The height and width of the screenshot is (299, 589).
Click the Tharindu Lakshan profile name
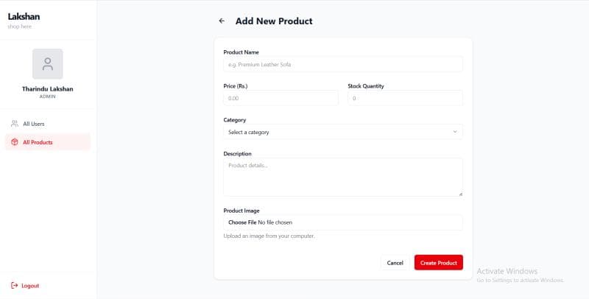(x=48, y=89)
